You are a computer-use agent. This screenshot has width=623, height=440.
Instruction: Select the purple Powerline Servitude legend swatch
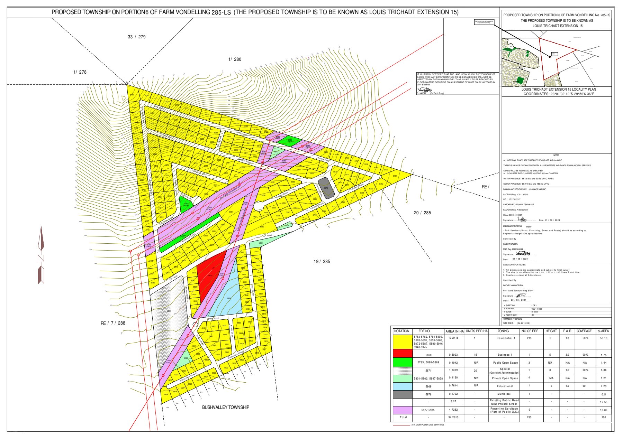pos(403,410)
